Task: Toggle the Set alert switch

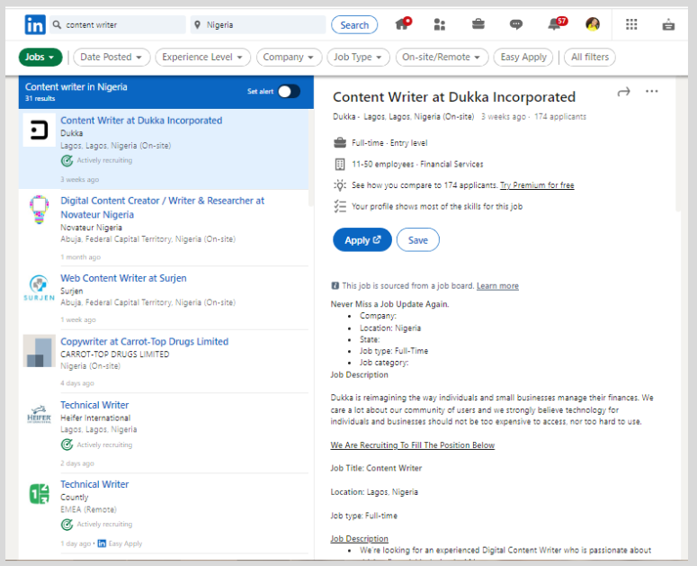Action: 289,92
